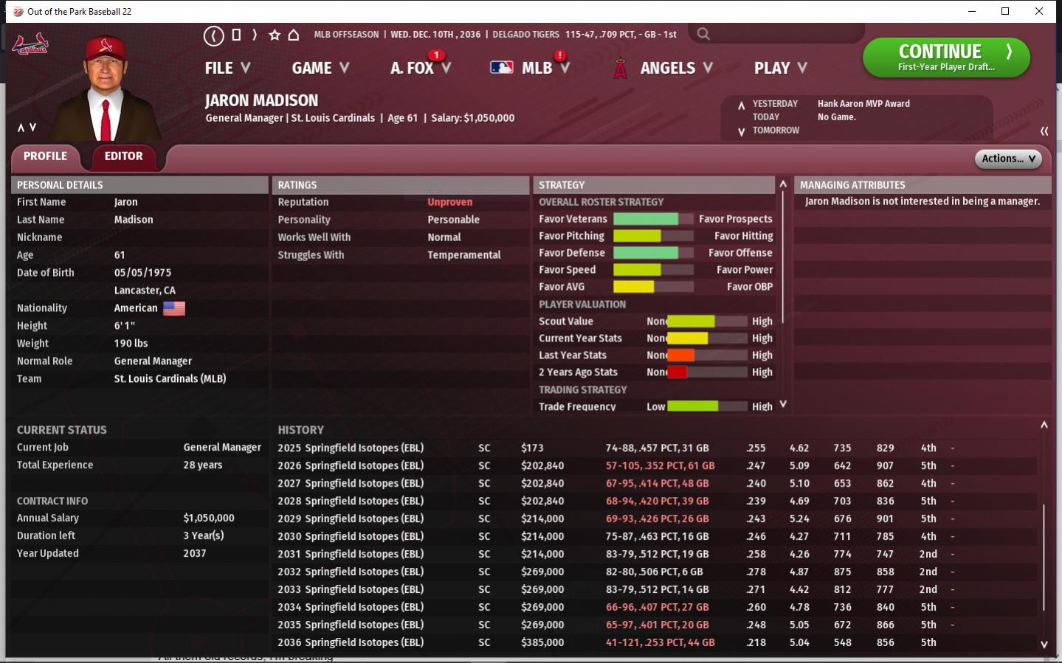Click the Angels team logo icon
The height and width of the screenshot is (663, 1062).
pyautogui.click(x=621, y=69)
